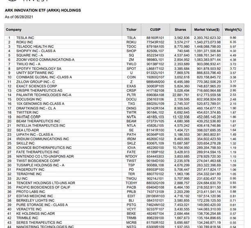Click DOCUSIGN INC company name
Screen dimensions: 251x228
[x=29, y=99]
